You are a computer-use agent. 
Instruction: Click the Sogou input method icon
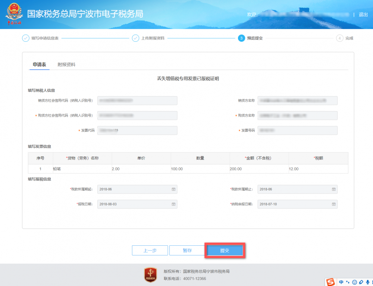point(330,282)
